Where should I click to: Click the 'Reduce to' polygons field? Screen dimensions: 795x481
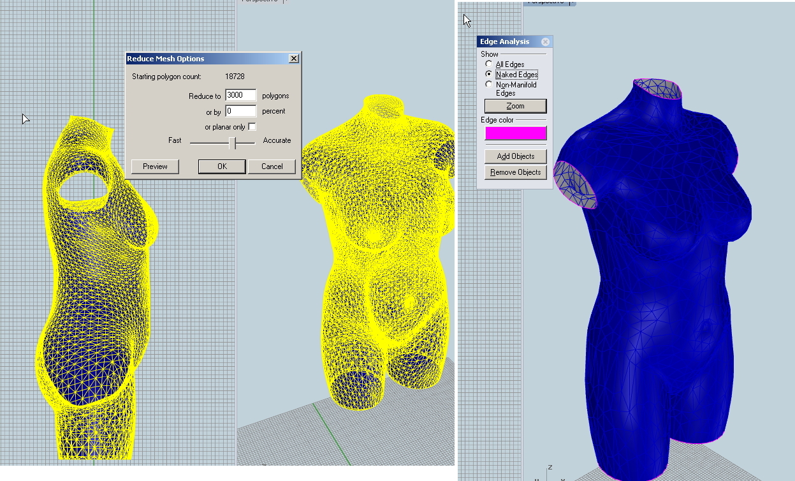[x=241, y=96]
